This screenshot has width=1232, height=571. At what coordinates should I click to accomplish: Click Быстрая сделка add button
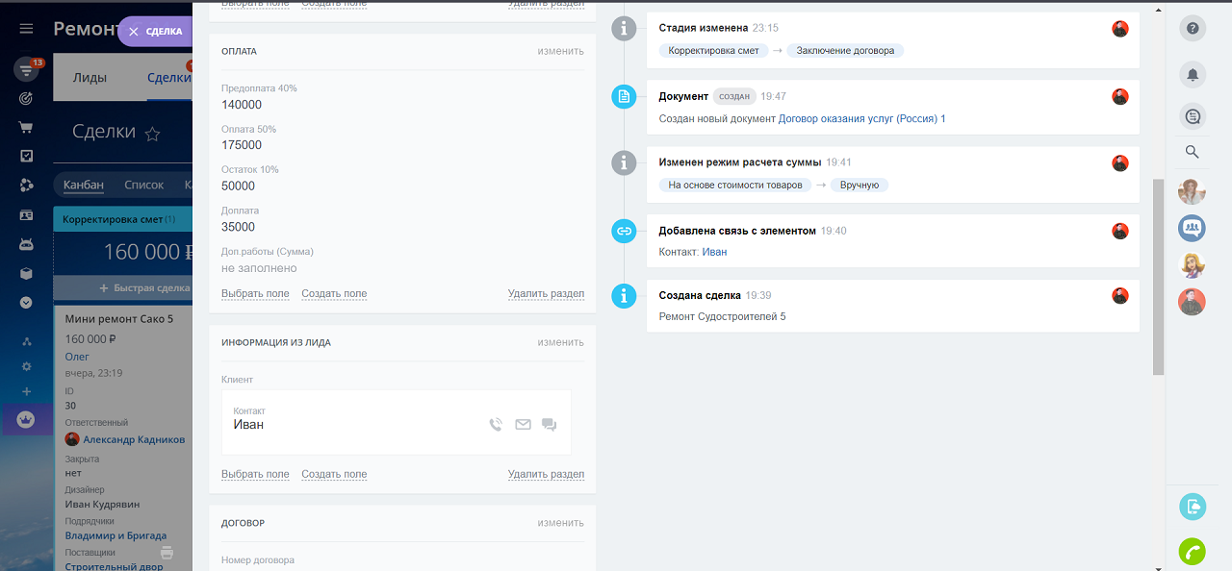(x=144, y=287)
